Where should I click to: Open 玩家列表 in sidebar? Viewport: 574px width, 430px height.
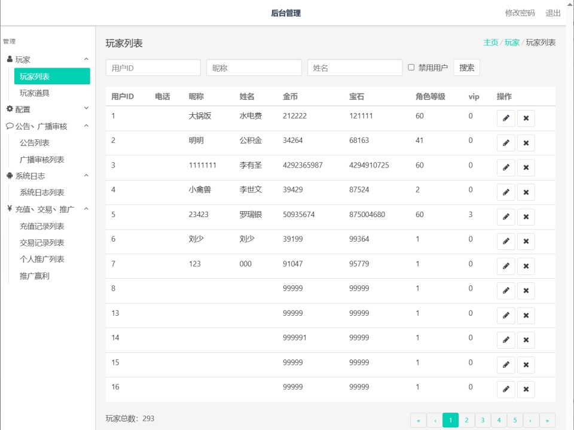tap(52, 76)
